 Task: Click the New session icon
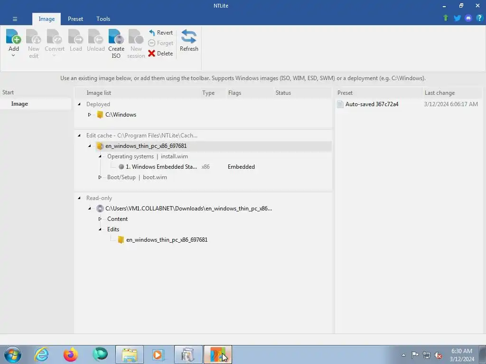[x=136, y=36]
